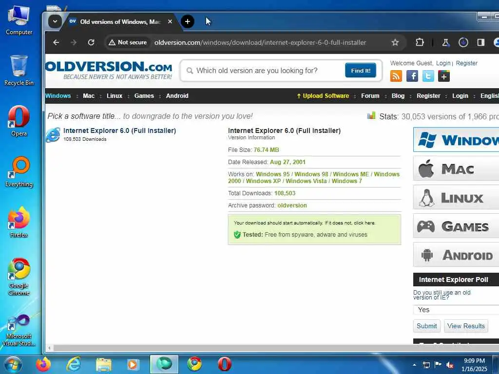The height and width of the screenshot is (374, 499).
Task: Click the Mac category sidebar banner
Action: pyautogui.click(x=456, y=168)
